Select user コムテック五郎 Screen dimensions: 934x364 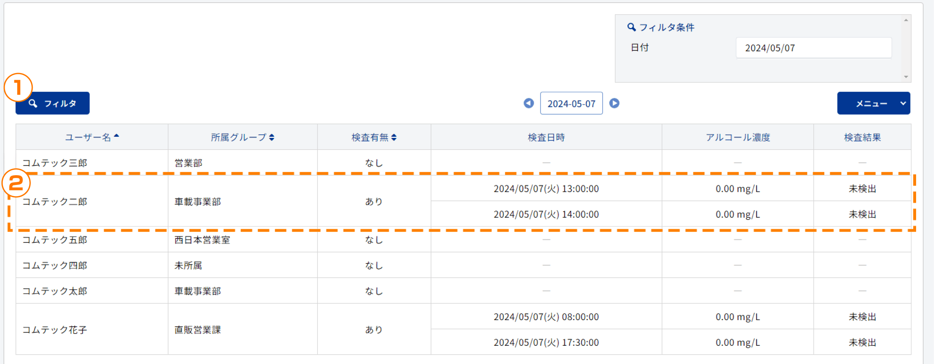54,240
